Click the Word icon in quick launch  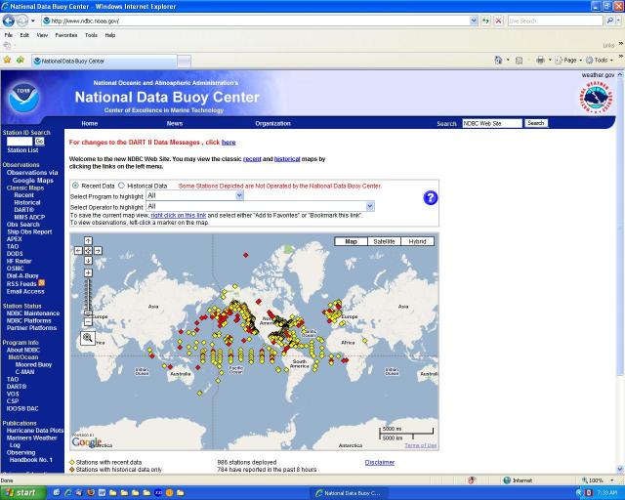102,493
